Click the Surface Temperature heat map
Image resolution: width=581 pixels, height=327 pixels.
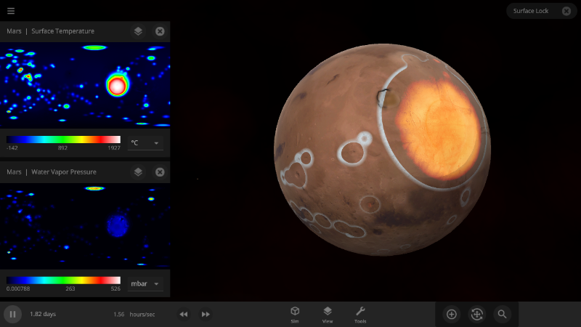point(85,85)
